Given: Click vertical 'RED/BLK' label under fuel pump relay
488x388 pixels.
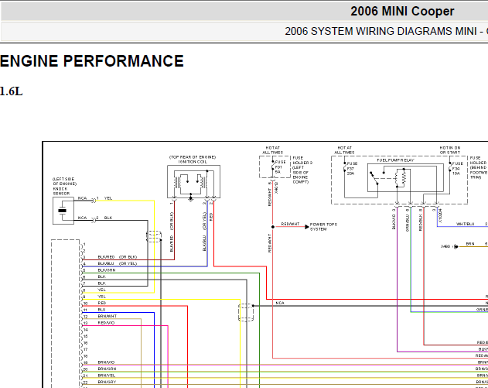Looking at the screenshot, I should [x=421, y=222].
